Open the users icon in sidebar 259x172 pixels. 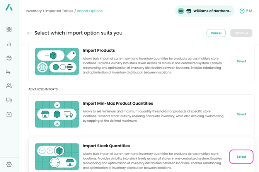pyautogui.click(x=9, y=86)
